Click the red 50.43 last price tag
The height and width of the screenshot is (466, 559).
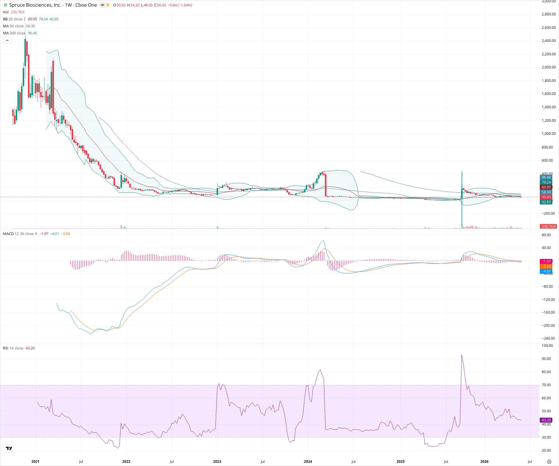546,197
